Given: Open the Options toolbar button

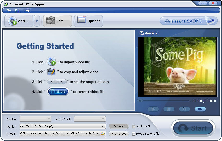Looking at the screenshot, I should tap(89, 21).
